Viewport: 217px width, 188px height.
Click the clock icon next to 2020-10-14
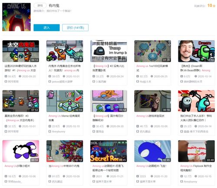tap(196, 76)
